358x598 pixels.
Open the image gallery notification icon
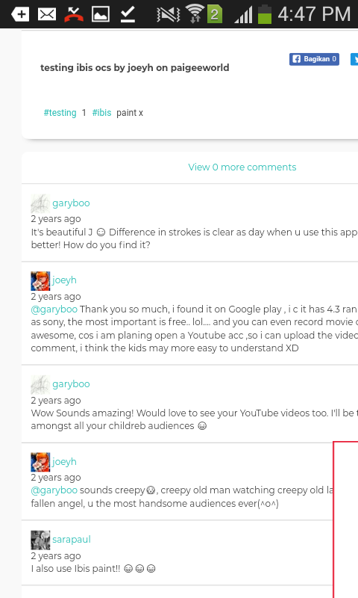tap(101, 14)
